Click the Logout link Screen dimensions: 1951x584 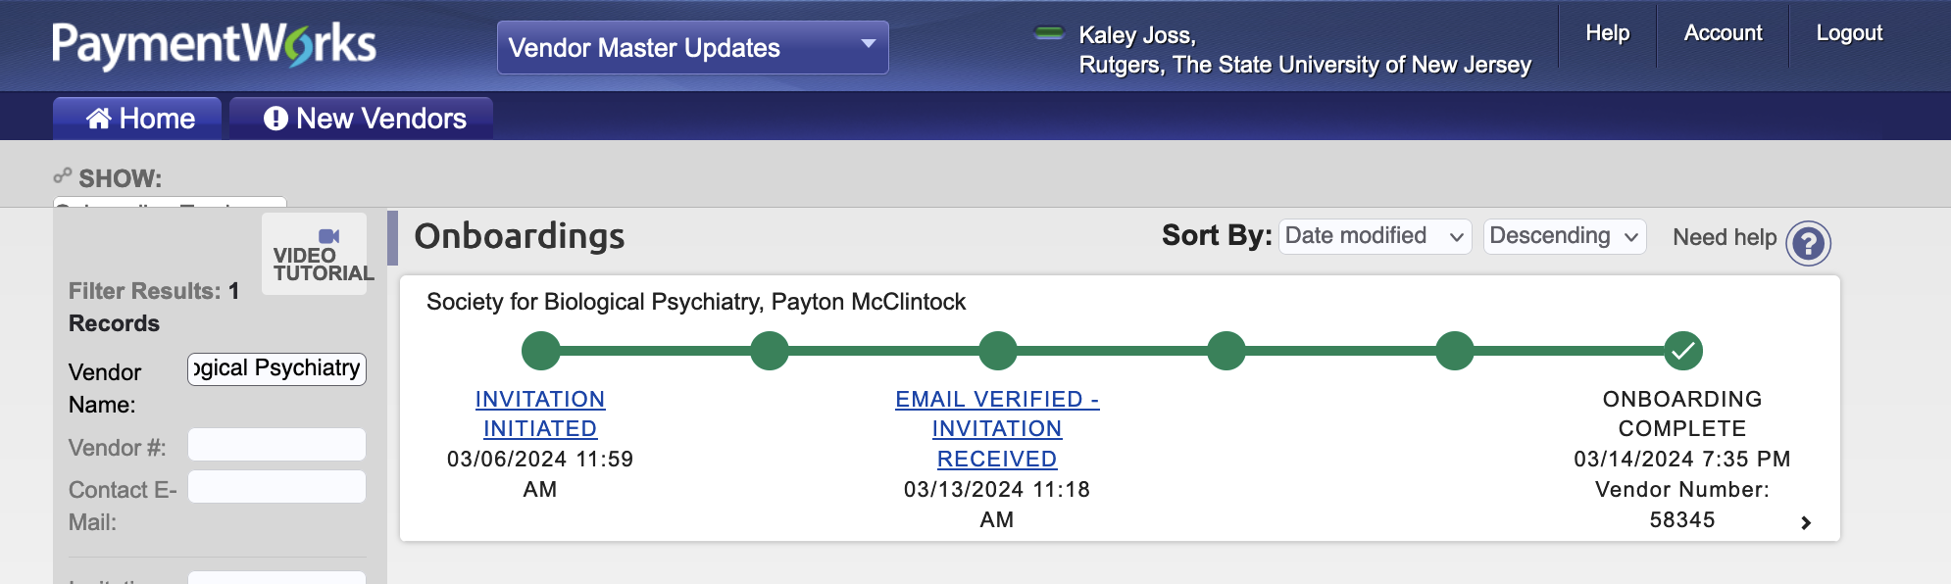click(x=1849, y=33)
